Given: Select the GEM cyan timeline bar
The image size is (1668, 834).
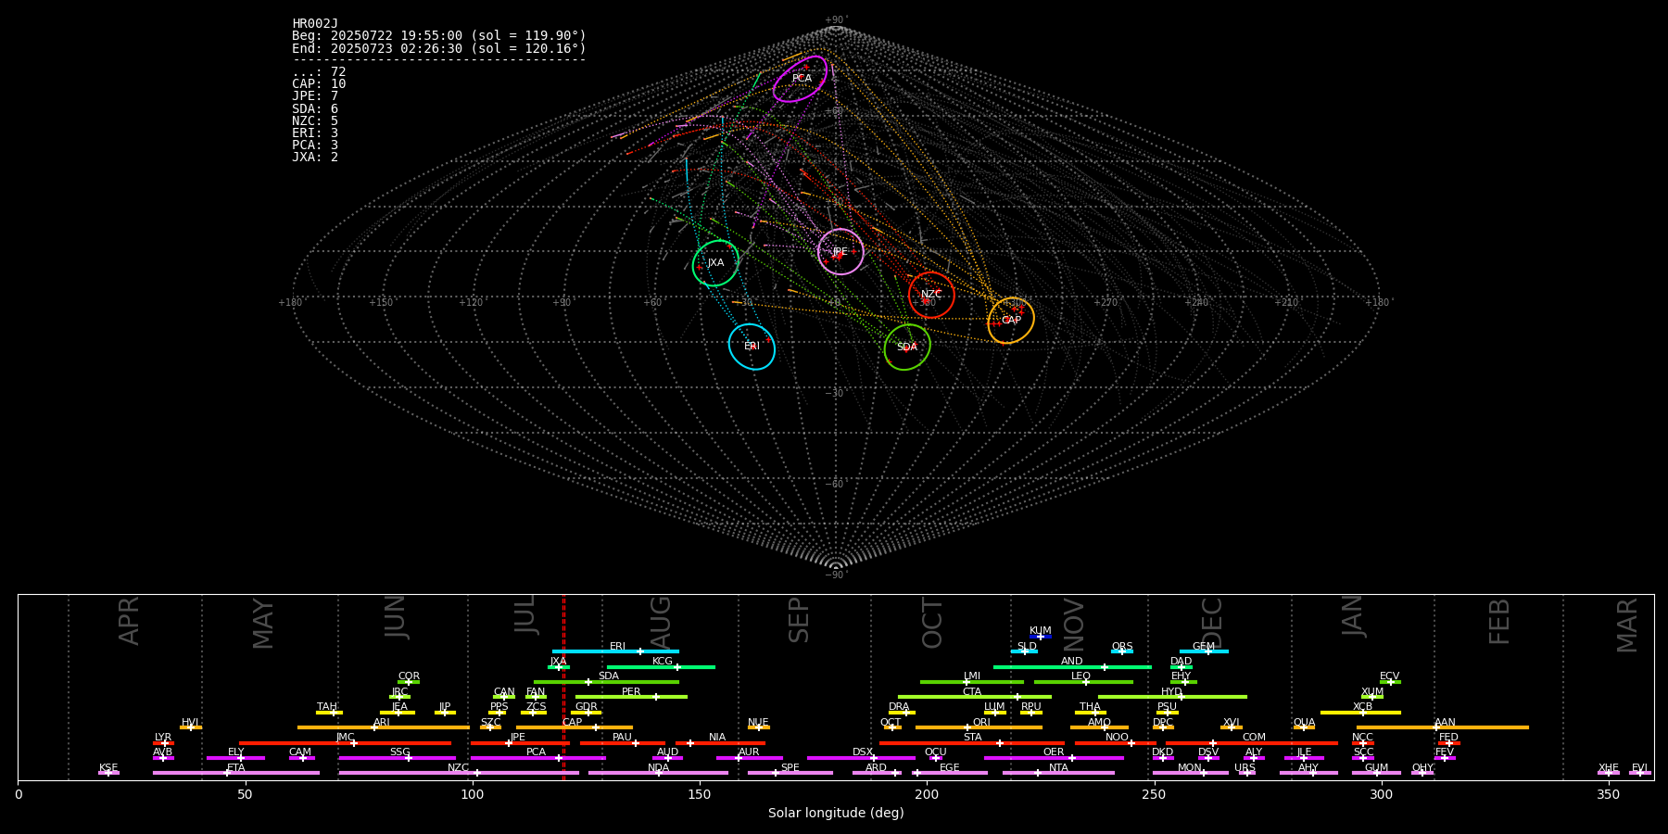Looking at the screenshot, I should point(1204,651).
